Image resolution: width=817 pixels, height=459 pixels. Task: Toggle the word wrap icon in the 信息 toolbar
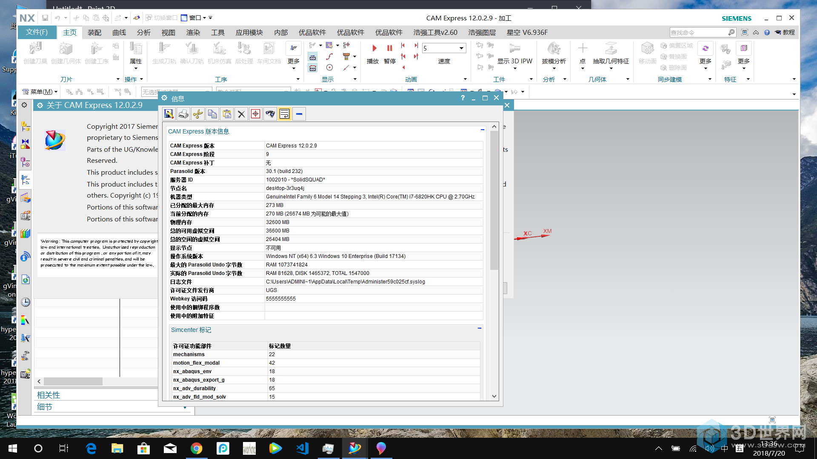click(x=285, y=114)
